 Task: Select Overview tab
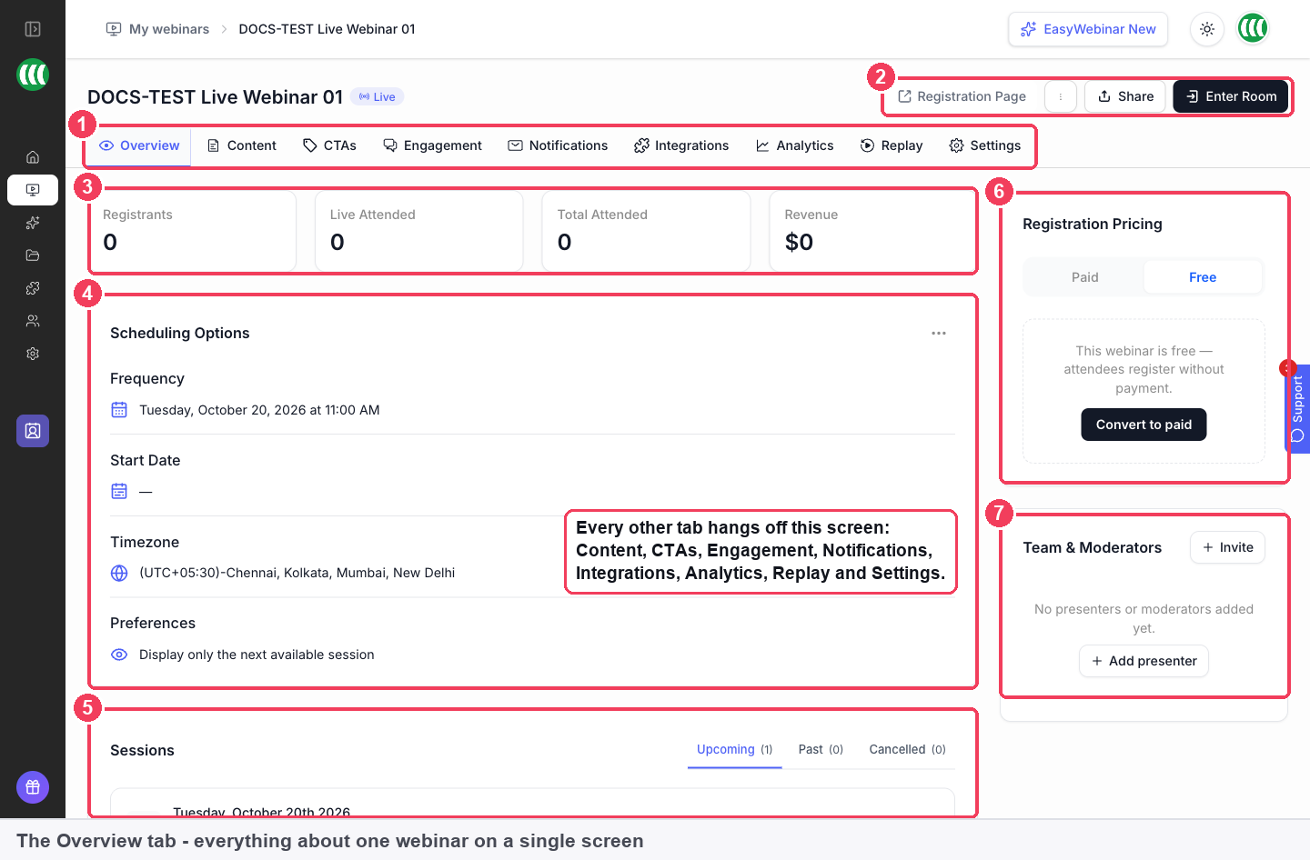[139, 145]
